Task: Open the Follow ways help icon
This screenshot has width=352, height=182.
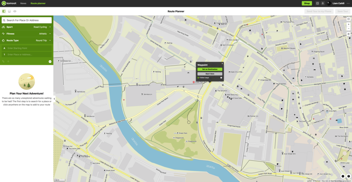Action: tap(221, 78)
